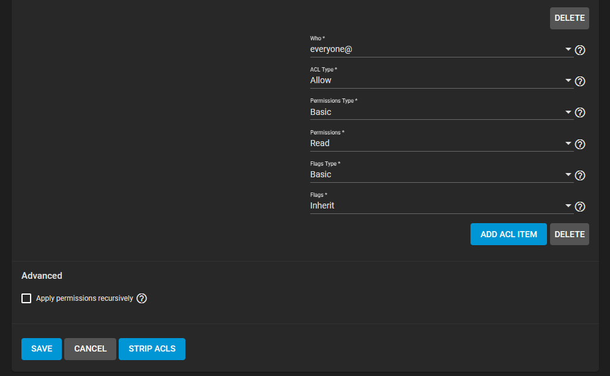View help for Permissions Type

pos(579,112)
